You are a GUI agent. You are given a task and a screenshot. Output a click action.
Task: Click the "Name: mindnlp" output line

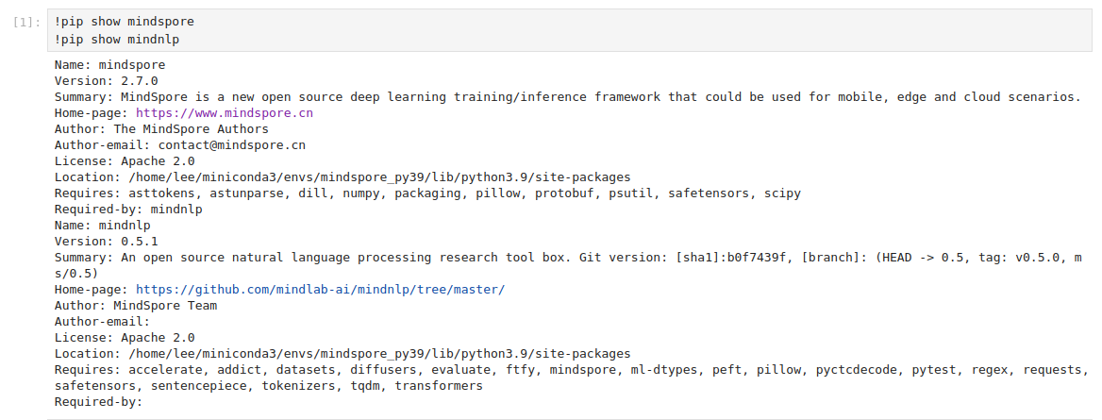(102, 225)
